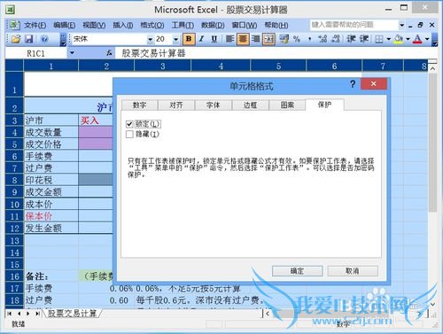The height and width of the screenshot is (334, 443).
Task: Click the Open file folder icon
Action: tap(16, 39)
